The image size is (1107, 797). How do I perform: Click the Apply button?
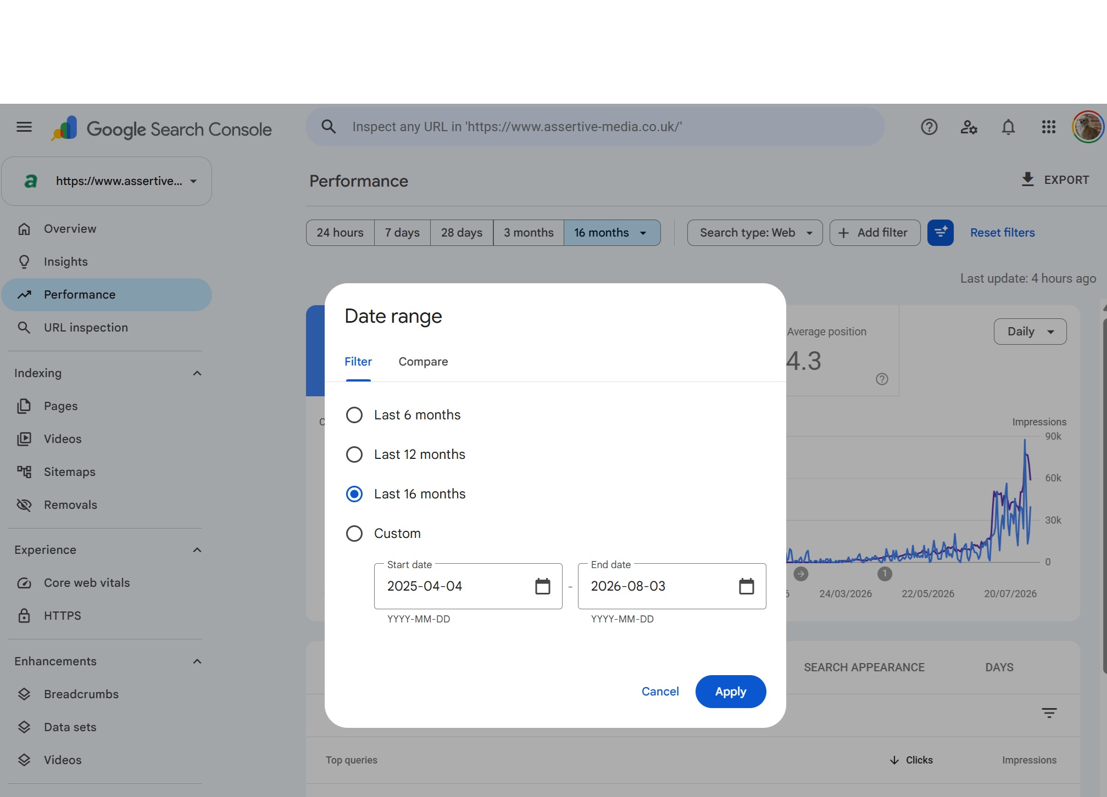[731, 692]
